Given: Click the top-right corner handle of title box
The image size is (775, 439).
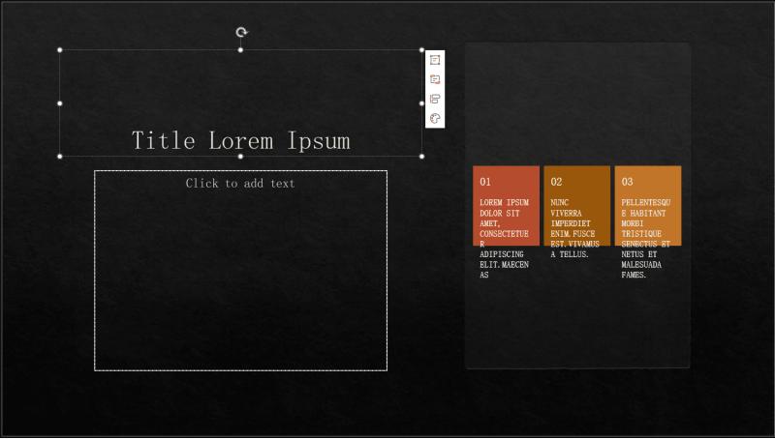Looking at the screenshot, I should [x=421, y=50].
